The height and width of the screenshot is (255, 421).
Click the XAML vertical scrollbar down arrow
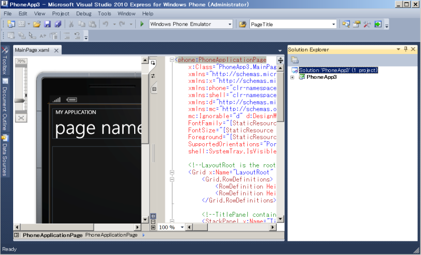(280, 219)
